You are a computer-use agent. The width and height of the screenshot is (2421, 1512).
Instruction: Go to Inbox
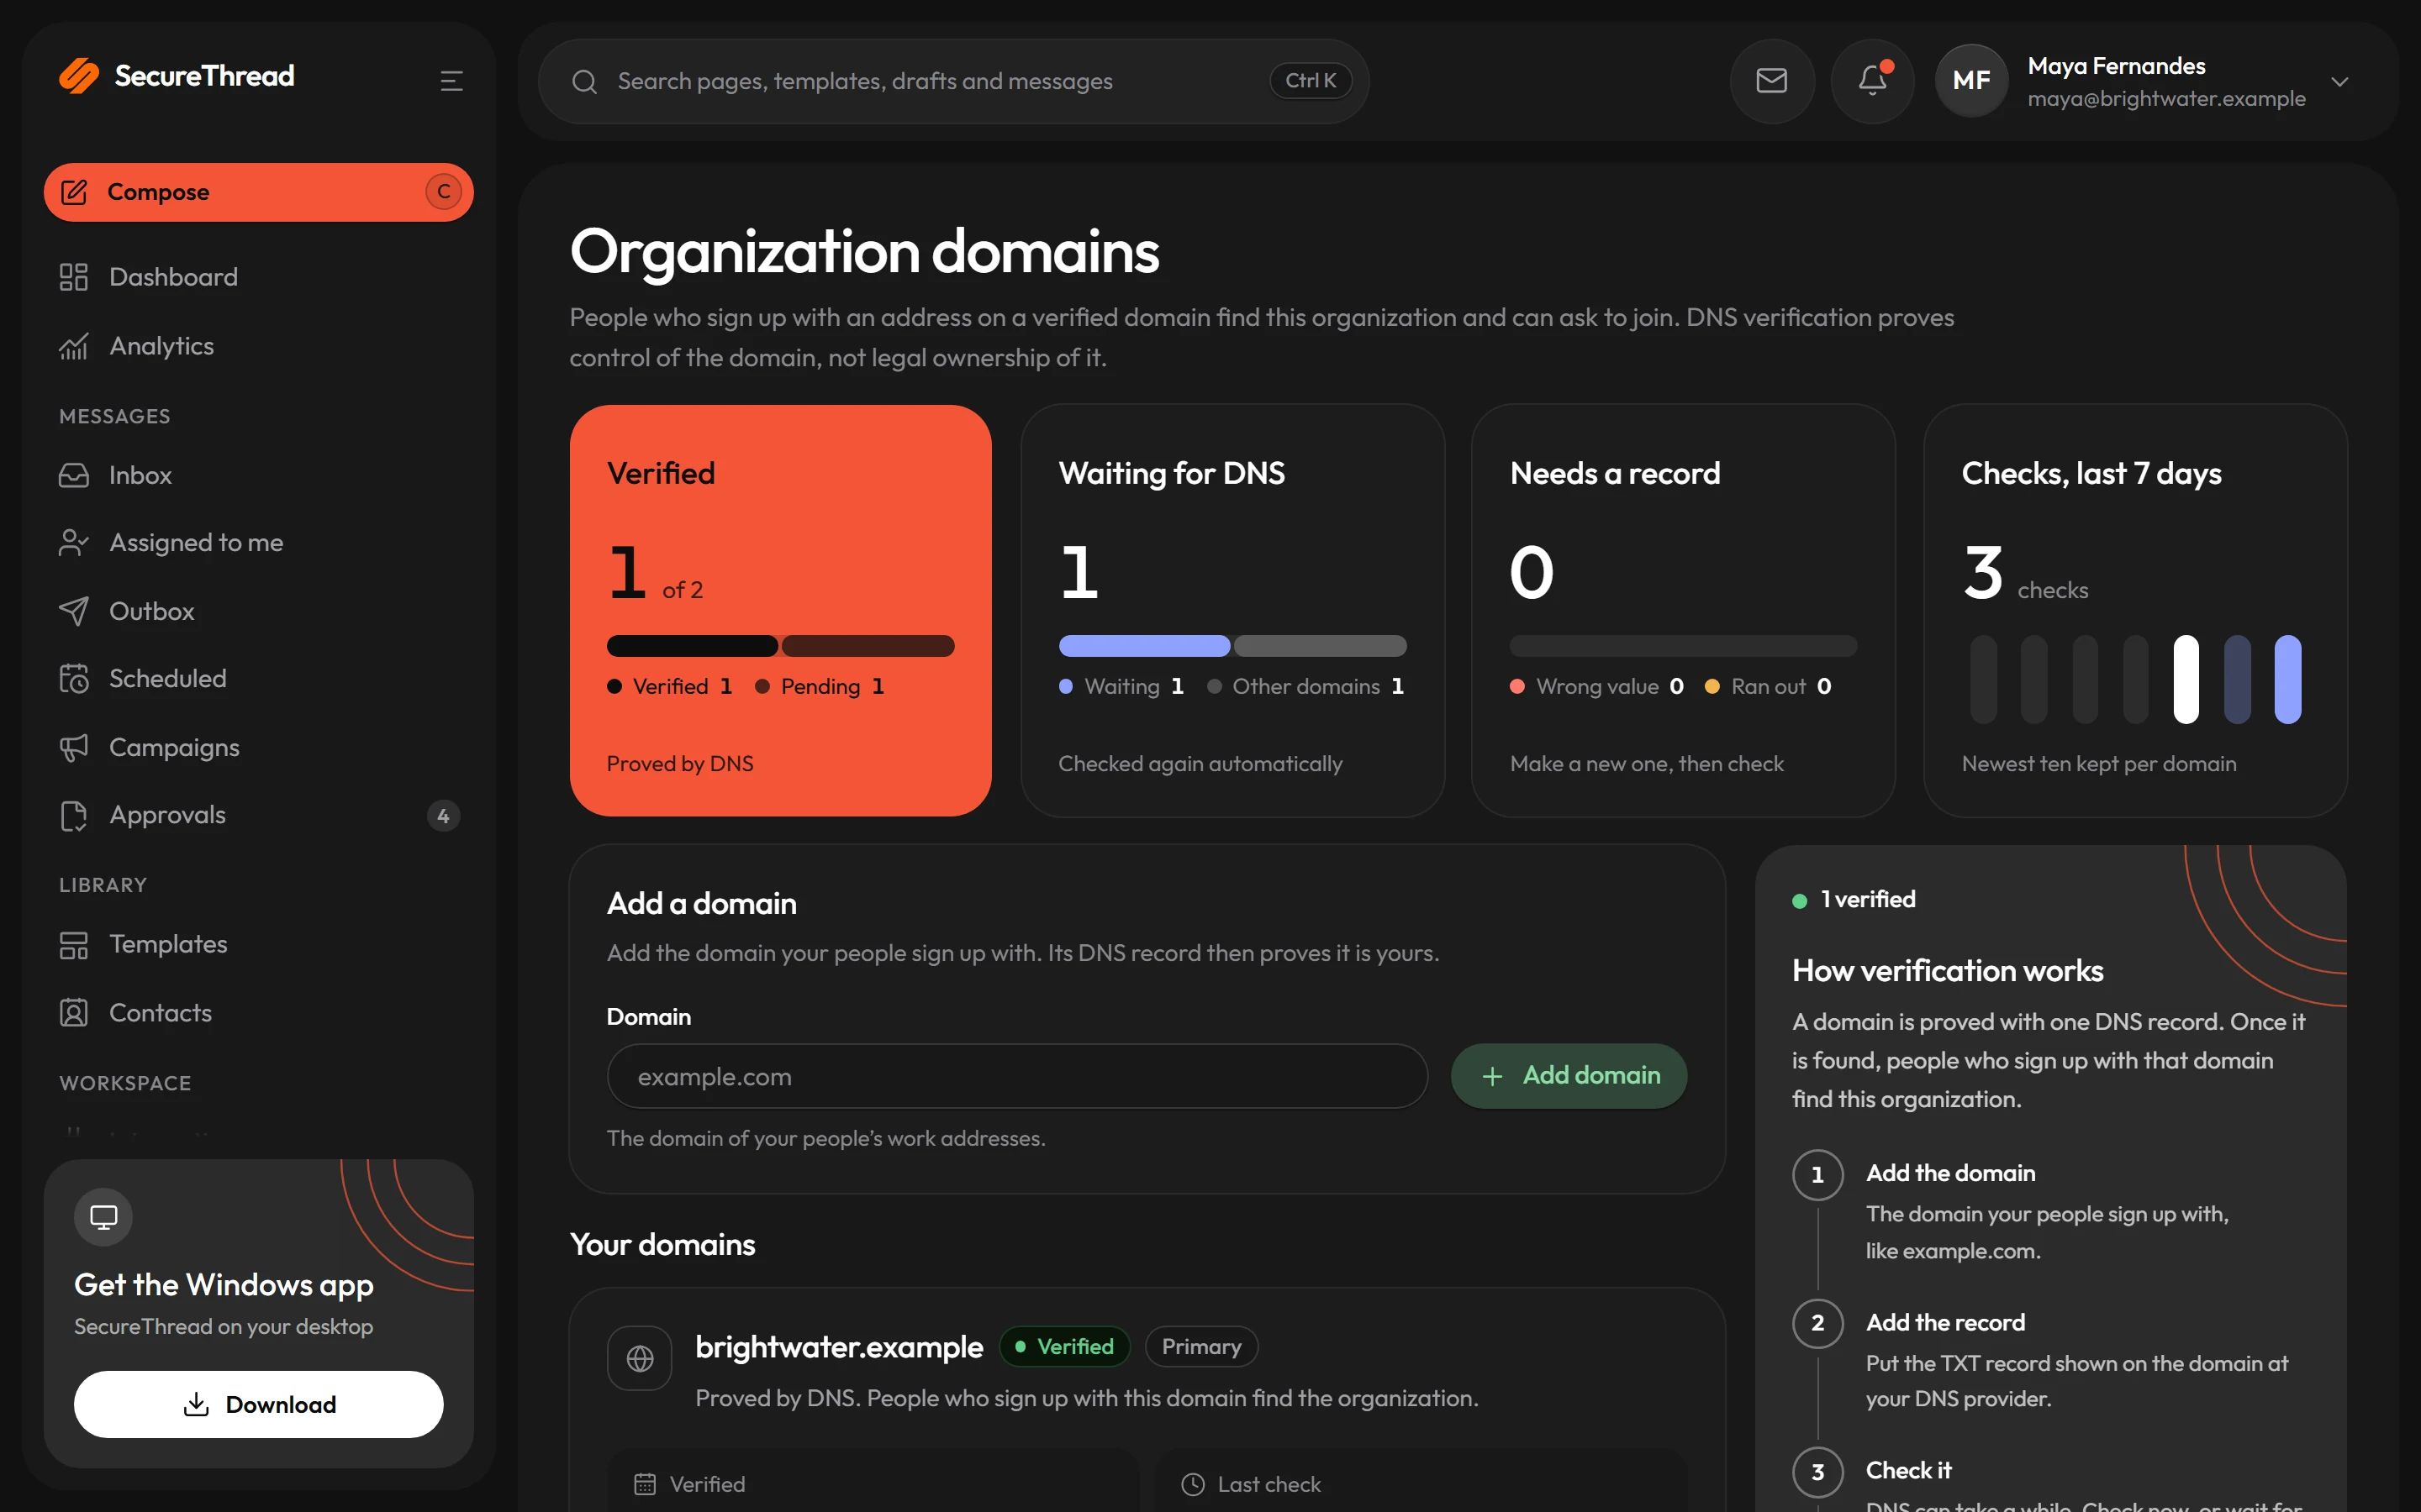pos(258,475)
